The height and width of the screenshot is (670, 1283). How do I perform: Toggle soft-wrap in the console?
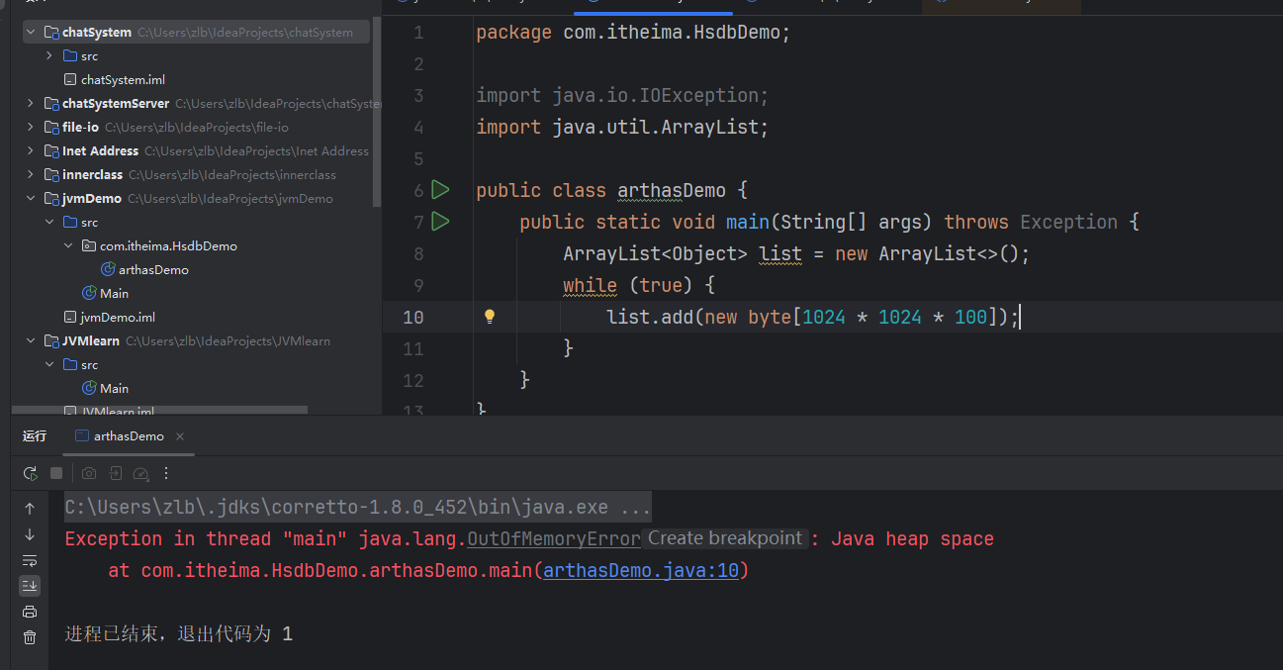[30, 560]
